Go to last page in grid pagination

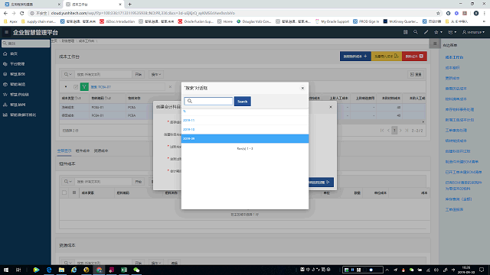(x=407, y=131)
